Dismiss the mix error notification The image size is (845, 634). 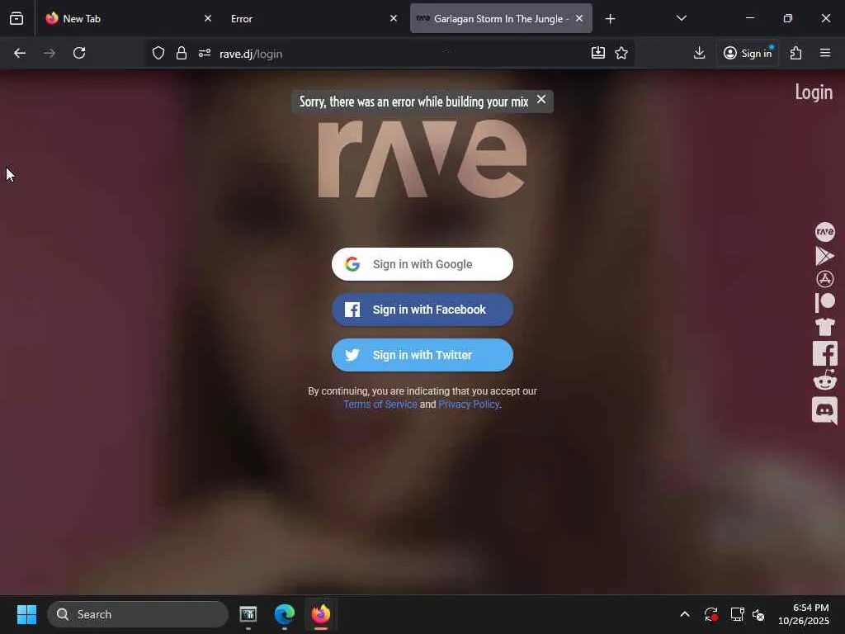[x=541, y=100]
